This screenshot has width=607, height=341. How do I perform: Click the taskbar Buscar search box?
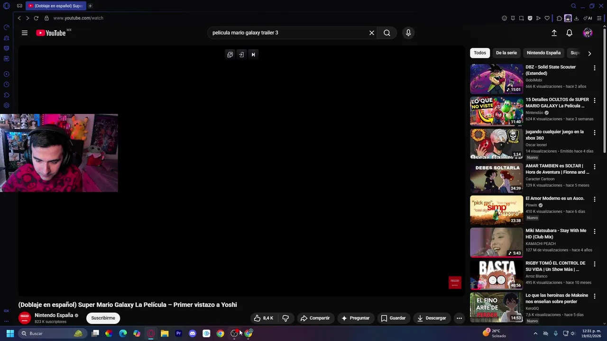point(52,333)
